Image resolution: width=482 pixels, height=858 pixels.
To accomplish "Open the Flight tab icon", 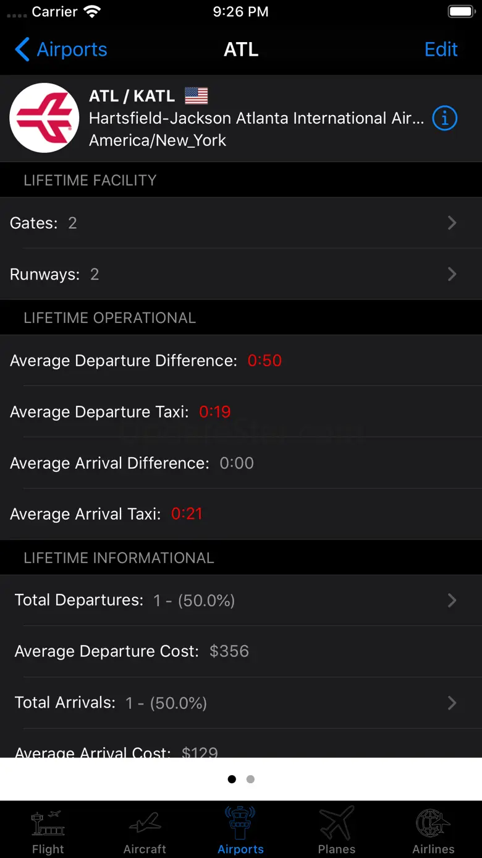I will [48, 824].
